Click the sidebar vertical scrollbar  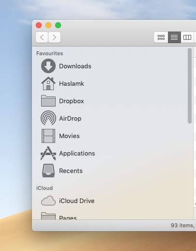point(190,86)
